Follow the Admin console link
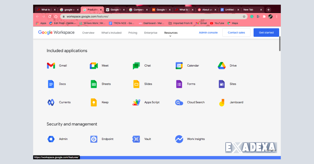This screenshot has height=164, width=314. pos(208,32)
